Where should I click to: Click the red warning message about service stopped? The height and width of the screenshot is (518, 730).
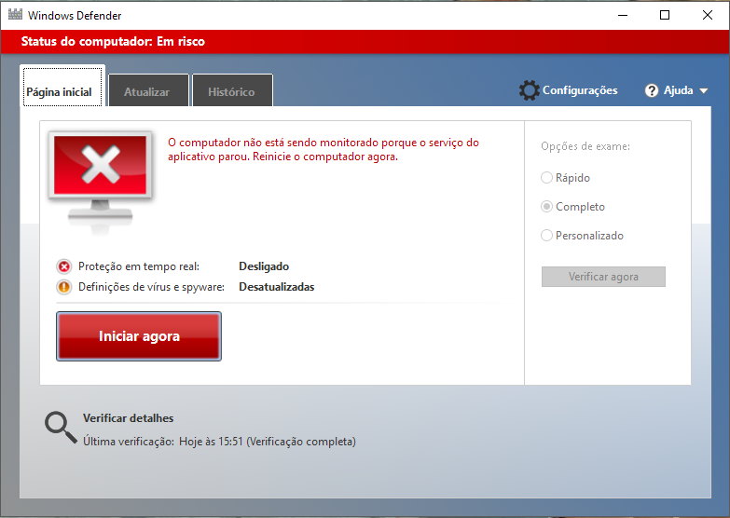pos(324,149)
